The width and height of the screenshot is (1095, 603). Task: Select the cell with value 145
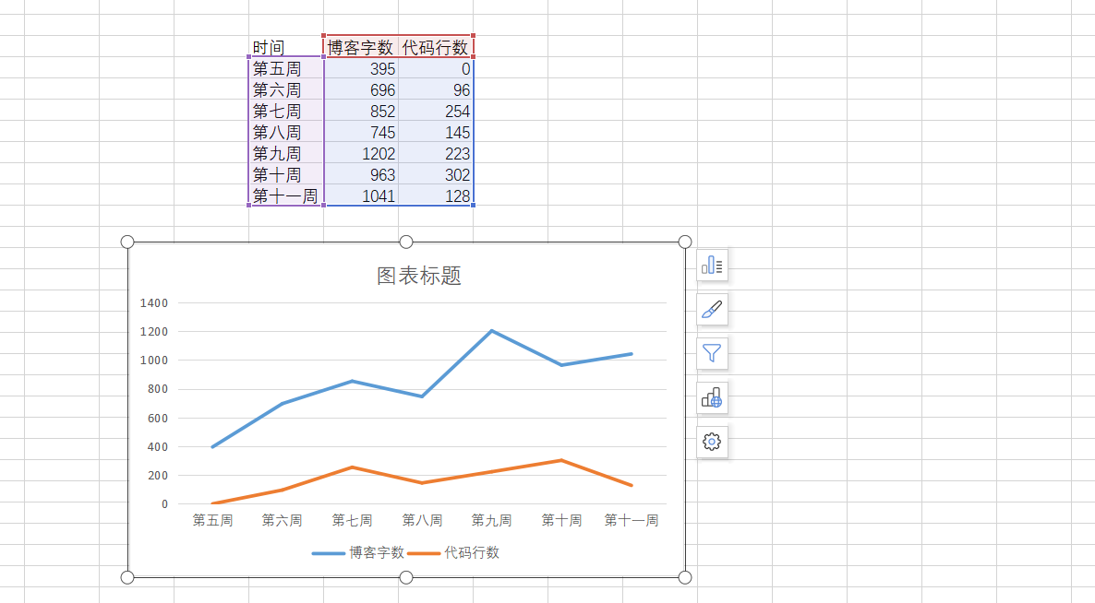(435, 133)
